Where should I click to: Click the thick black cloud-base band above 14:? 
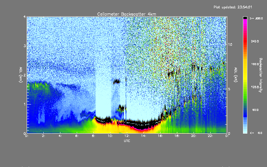point(143,125)
